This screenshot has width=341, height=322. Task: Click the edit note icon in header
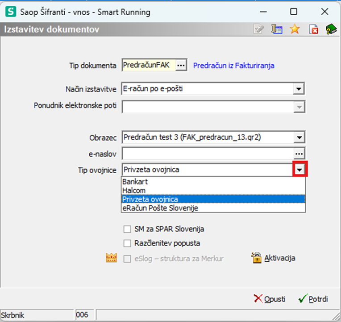click(258, 29)
